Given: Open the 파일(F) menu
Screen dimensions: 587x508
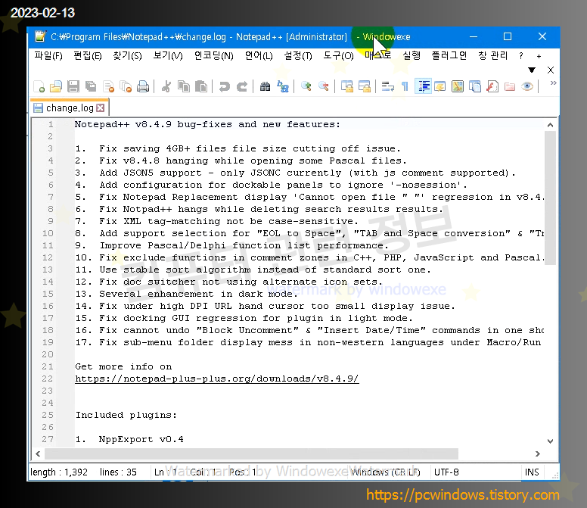Looking at the screenshot, I should (48, 56).
